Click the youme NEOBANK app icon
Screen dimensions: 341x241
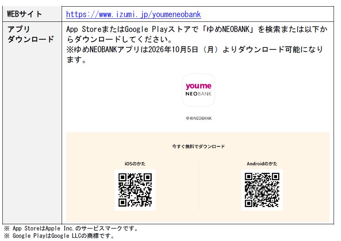click(198, 90)
